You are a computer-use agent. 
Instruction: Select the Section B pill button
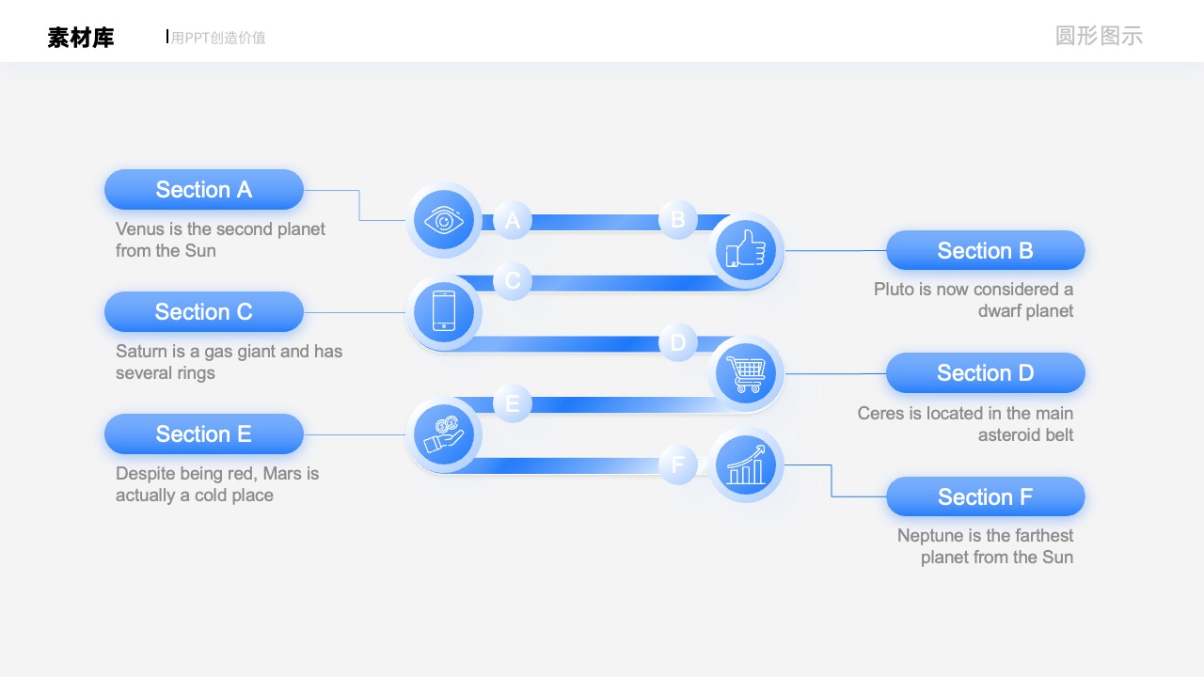coord(986,251)
